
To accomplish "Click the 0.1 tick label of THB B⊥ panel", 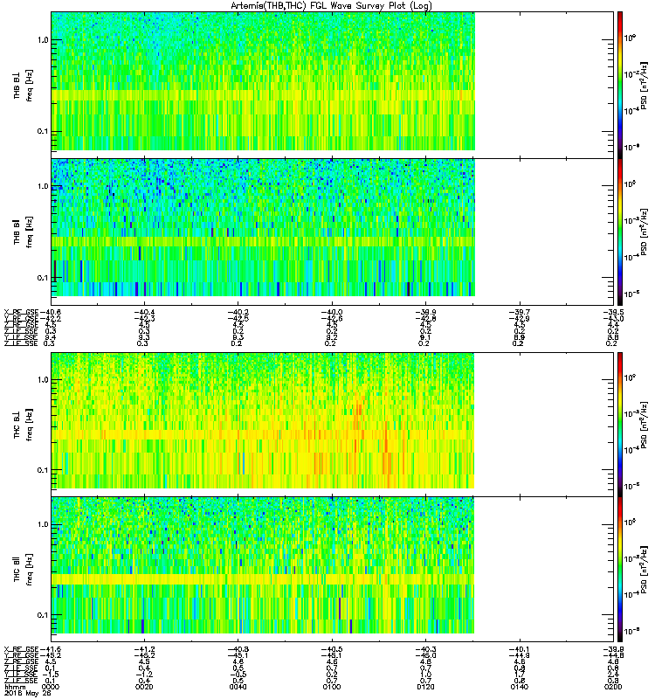I will pos(43,131).
